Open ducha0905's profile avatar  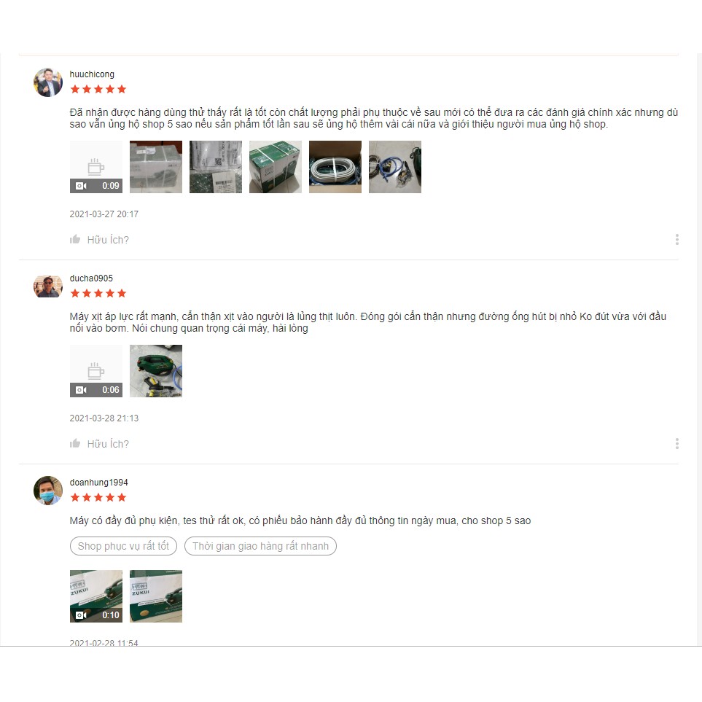tap(48, 286)
